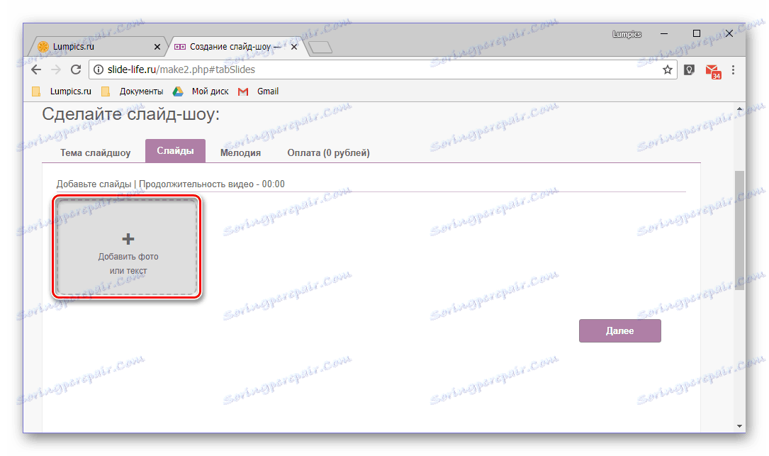
Task: Switch to the Lumpics.ru browser tab
Action: (x=97, y=47)
